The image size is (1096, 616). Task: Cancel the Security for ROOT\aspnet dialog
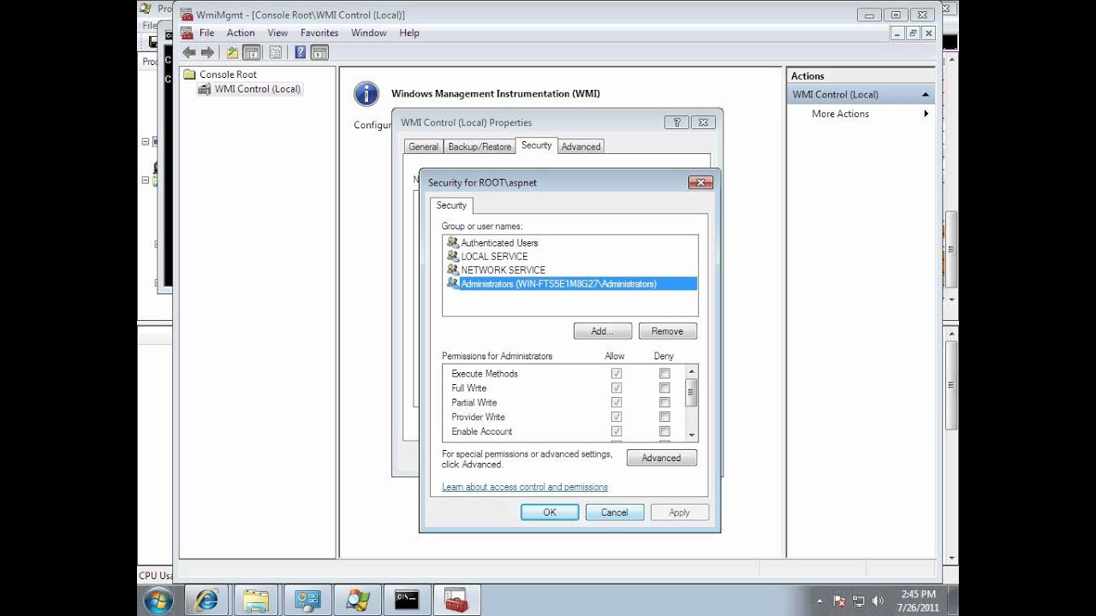(x=615, y=512)
